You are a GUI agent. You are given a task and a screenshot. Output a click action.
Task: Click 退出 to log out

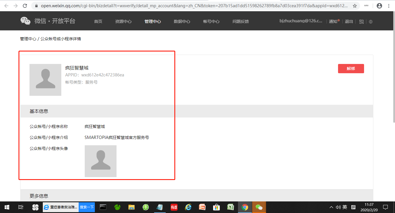coord(349,21)
